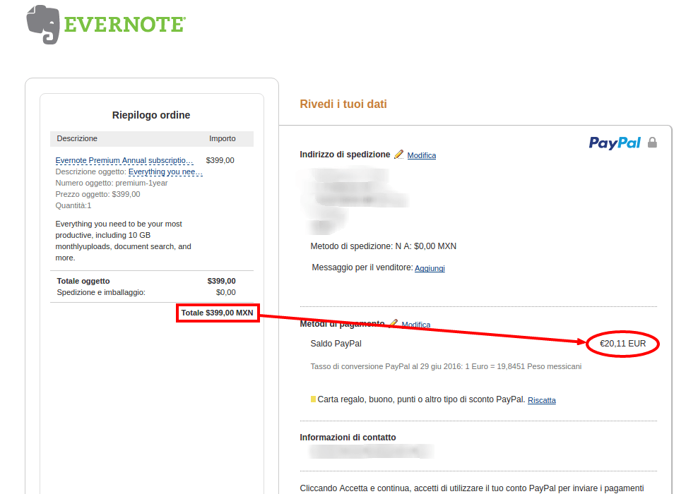The width and height of the screenshot is (698, 494).
Task: Open Evernote Premium Annual subscription link
Action: tap(124, 160)
